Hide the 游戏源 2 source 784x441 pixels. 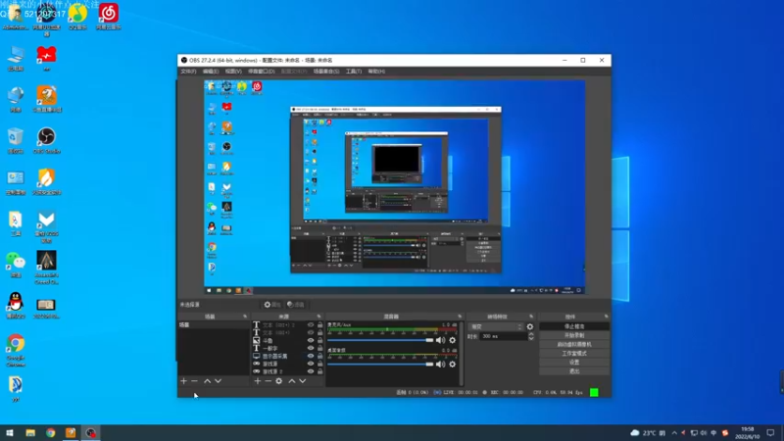(x=311, y=371)
